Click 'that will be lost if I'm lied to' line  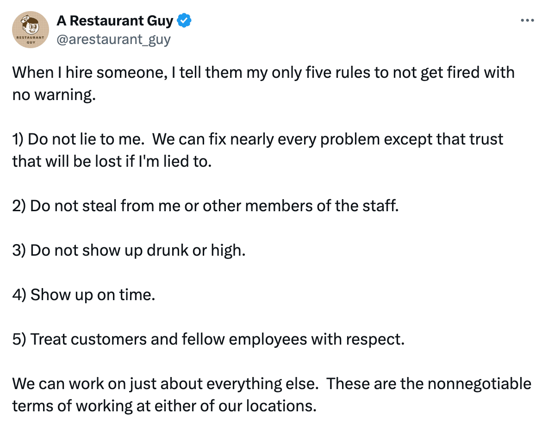click(112, 162)
